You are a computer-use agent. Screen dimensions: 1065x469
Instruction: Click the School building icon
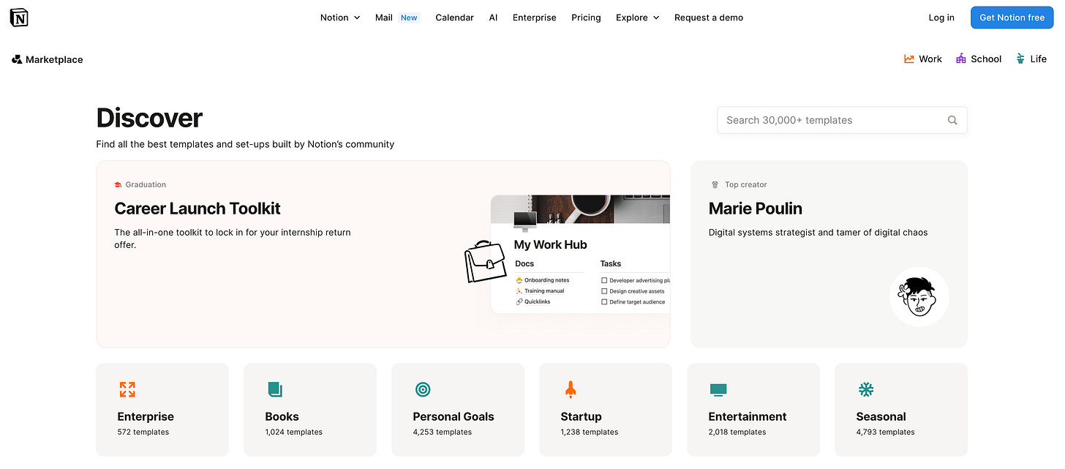[961, 59]
